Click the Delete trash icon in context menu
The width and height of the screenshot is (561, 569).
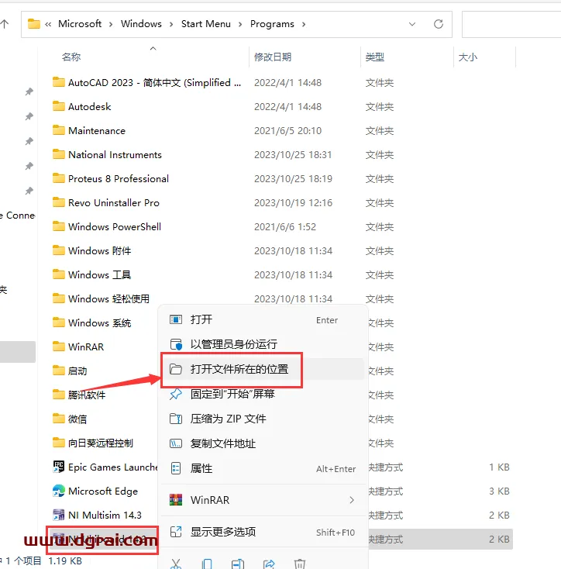[x=300, y=564]
